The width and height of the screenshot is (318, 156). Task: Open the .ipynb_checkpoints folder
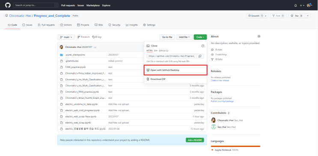(75, 55)
